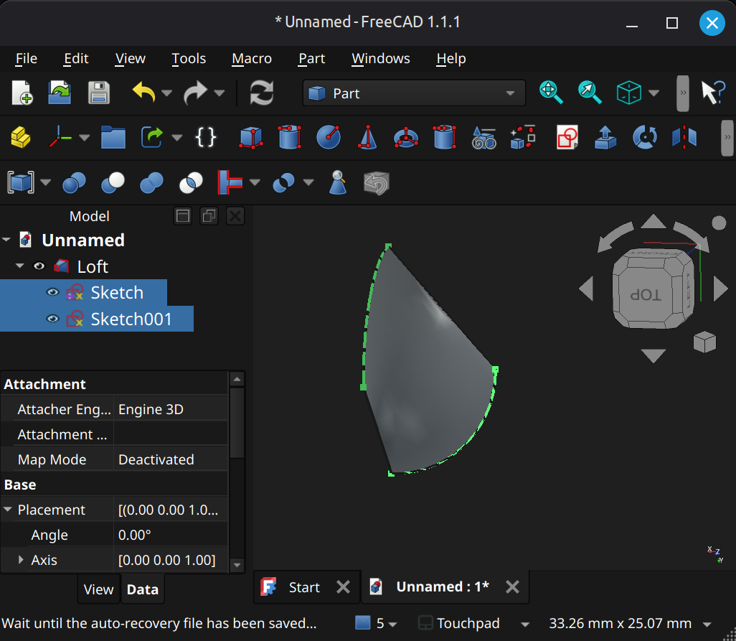
Task: Toggle visibility of Sketch001
Action: pyautogui.click(x=52, y=319)
